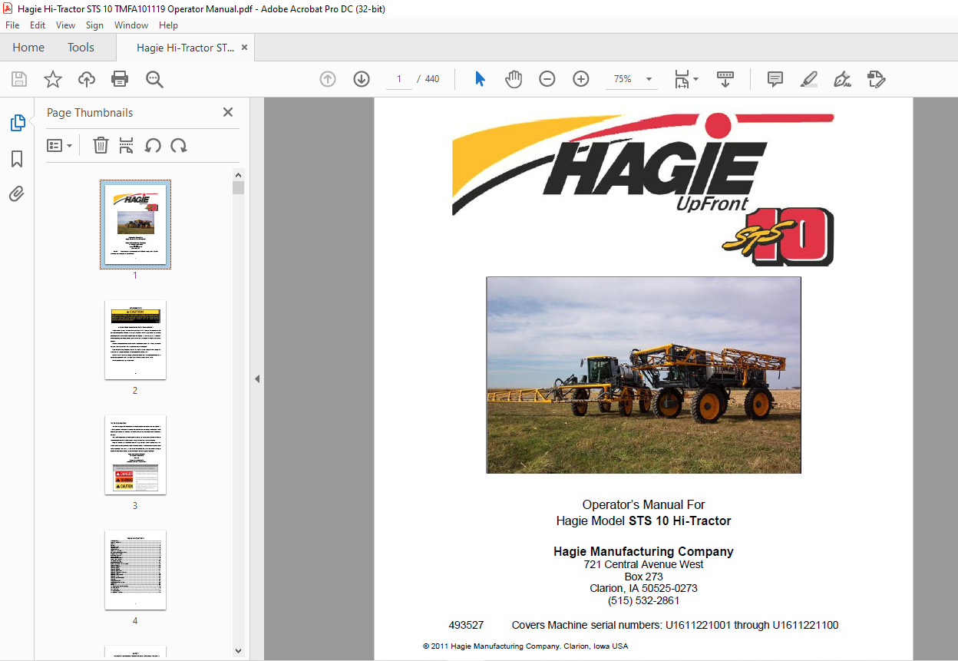Viewport: 958px width, 661px height.
Task: Click the 'Hagie Manufacturing Company' heading
Action: pos(643,551)
